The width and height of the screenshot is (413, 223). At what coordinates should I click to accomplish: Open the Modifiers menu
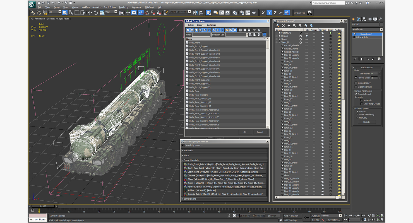coord(86,7)
